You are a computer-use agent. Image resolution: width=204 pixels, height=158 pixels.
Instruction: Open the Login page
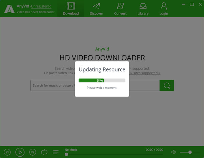coord(164,9)
